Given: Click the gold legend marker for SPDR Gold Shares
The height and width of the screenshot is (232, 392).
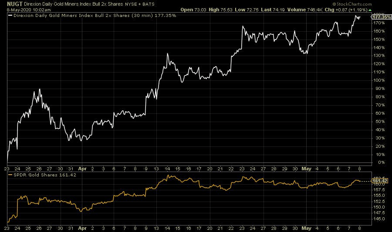Looking at the screenshot, I should (10, 175).
